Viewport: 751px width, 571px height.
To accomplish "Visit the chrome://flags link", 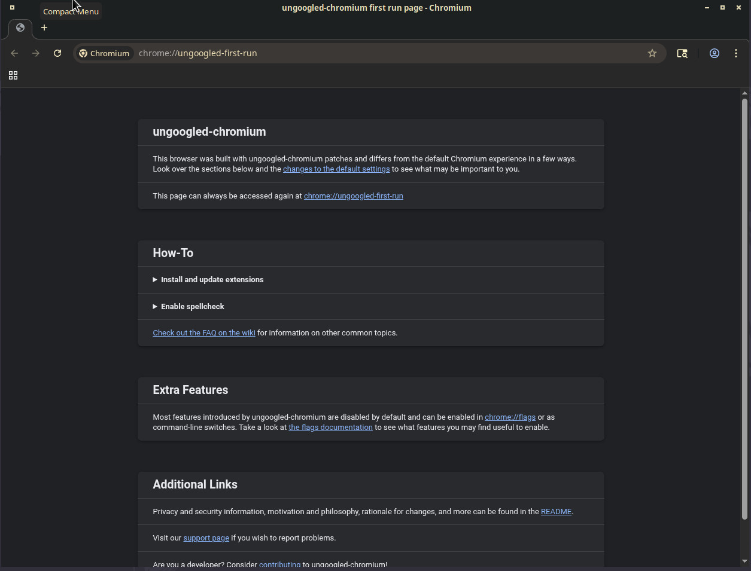I will pos(510,417).
